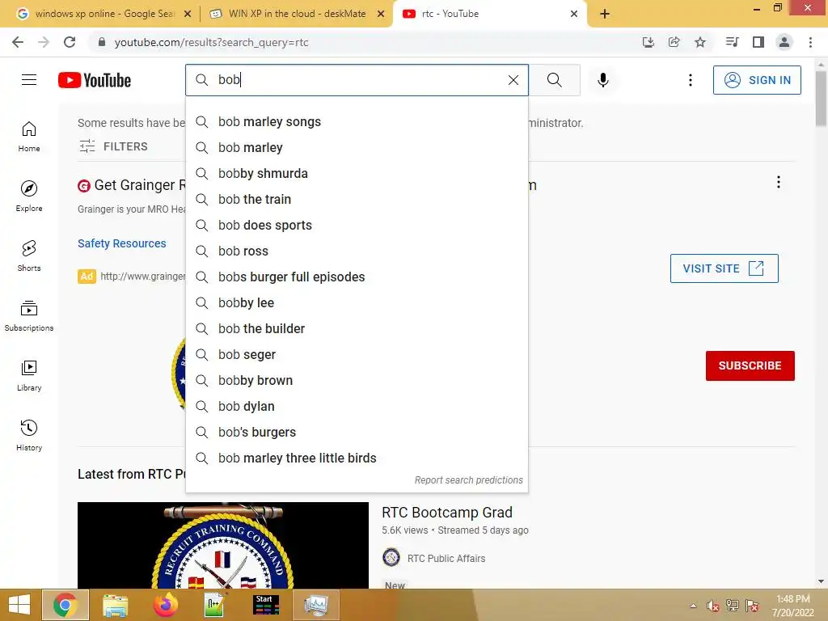Choose suggestion bob the builder
Viewport: 828px width, 621px height.
pyautogui.click(x=357, y=328)
